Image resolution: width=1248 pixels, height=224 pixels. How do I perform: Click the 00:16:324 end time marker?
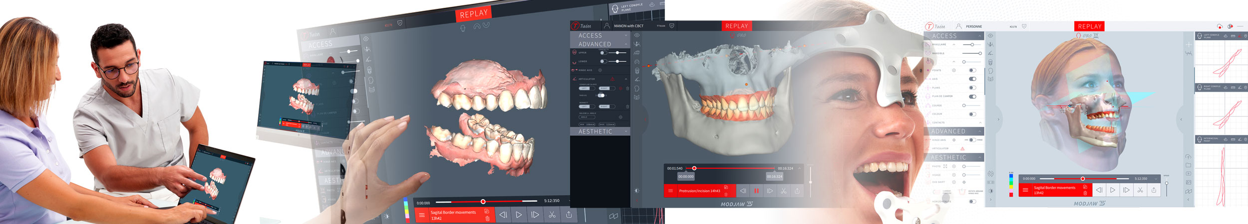(x=774, y=177)
